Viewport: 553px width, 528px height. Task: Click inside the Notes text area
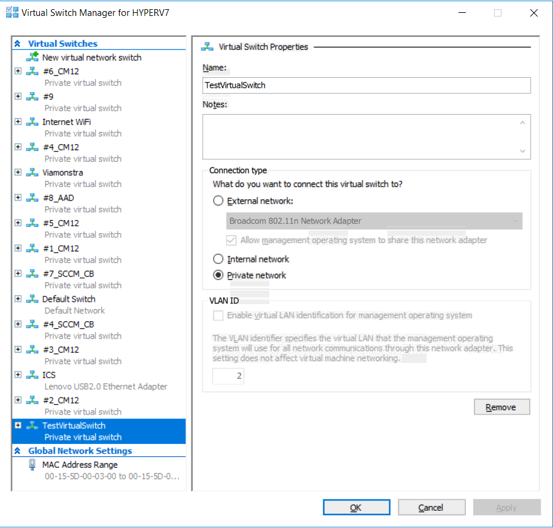click(366, 137)
